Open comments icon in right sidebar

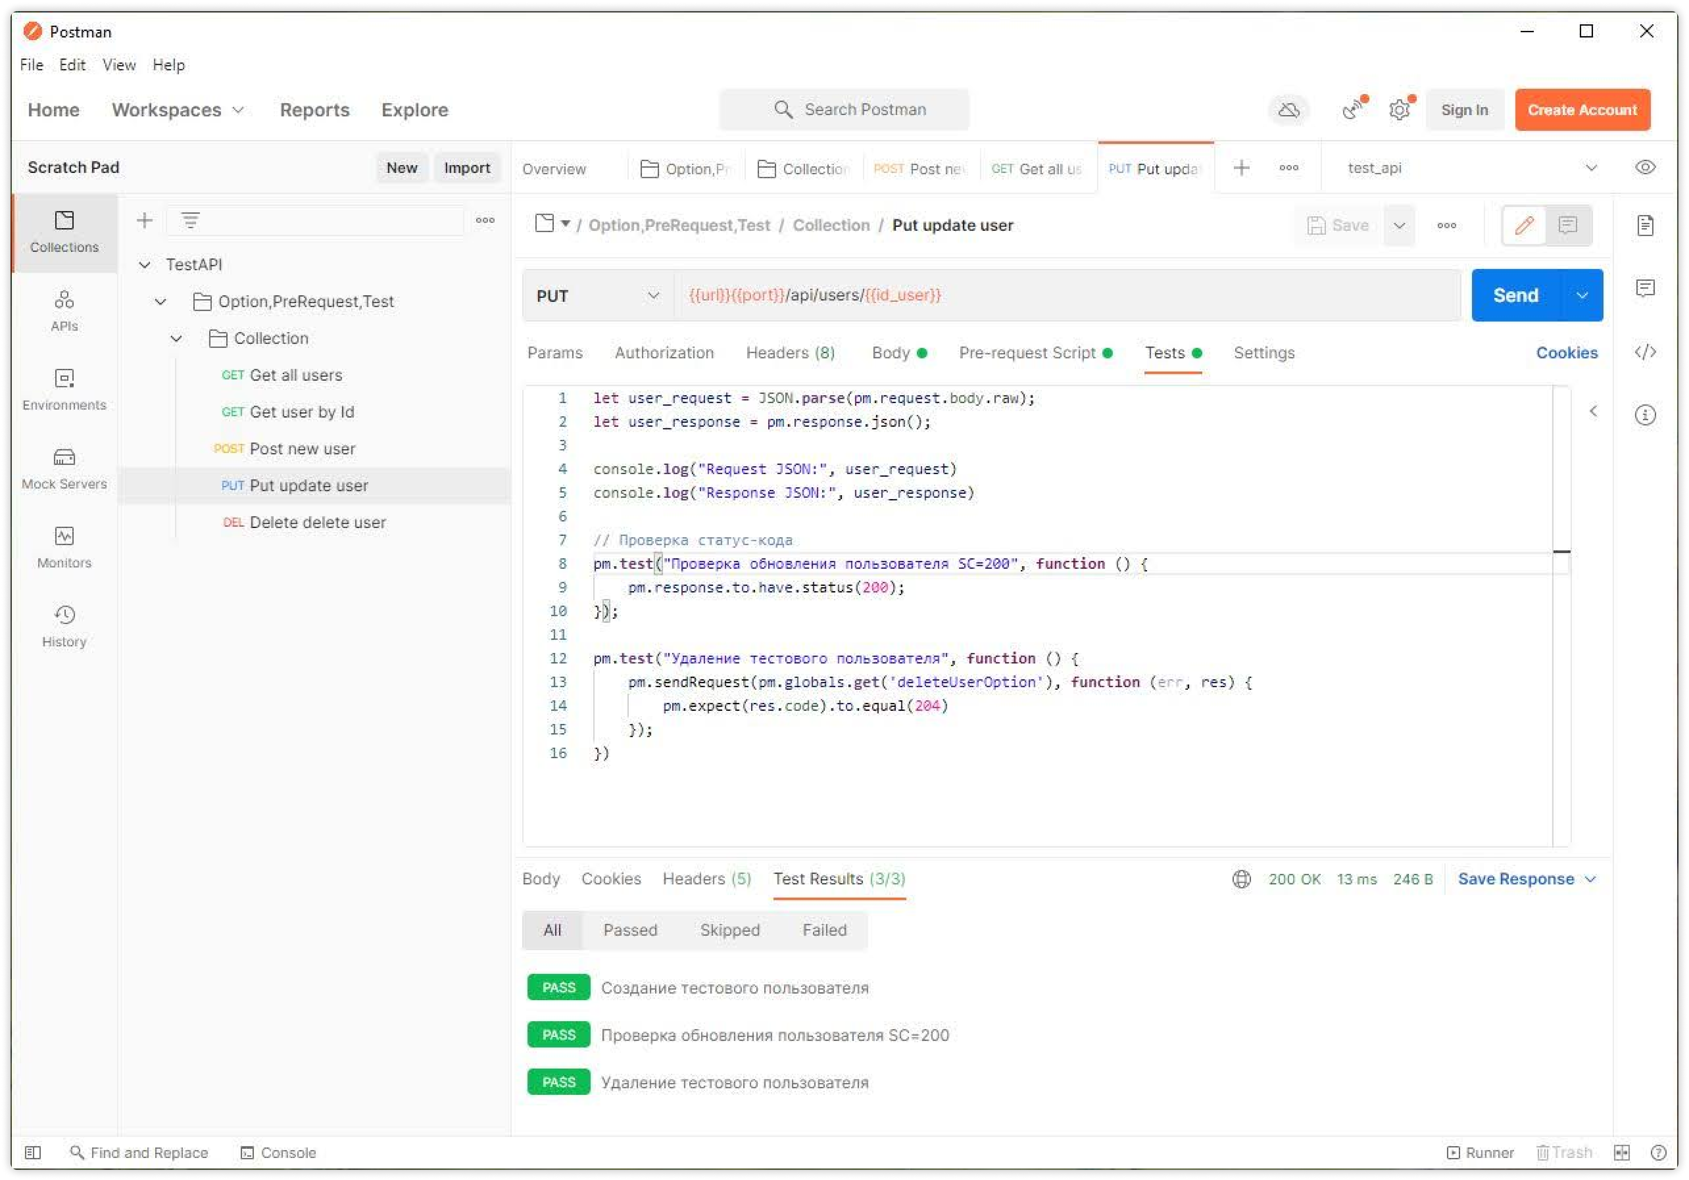tap(1645, 288)
